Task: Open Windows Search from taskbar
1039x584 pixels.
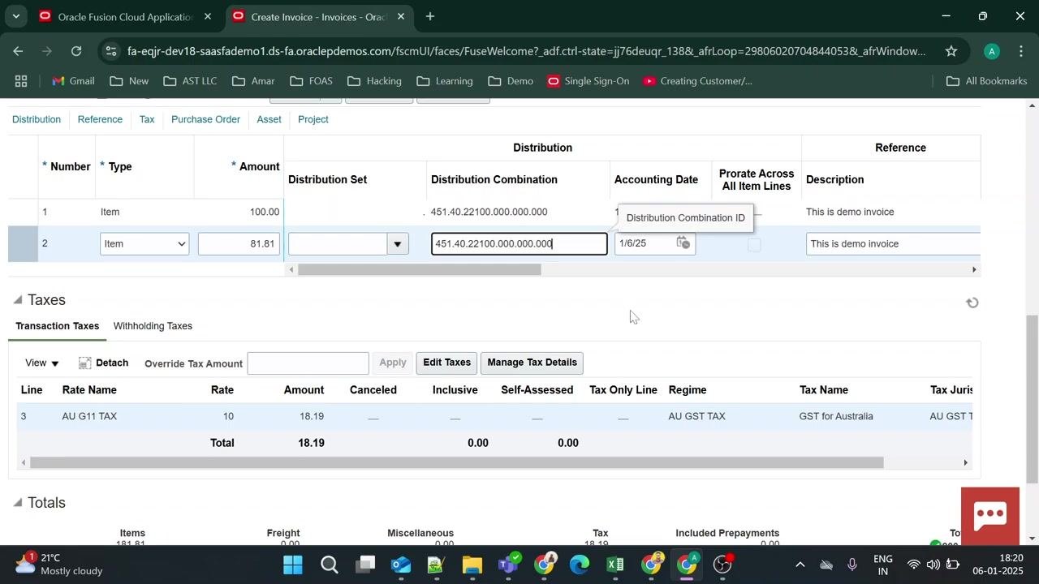Action: tap(329, 565)
